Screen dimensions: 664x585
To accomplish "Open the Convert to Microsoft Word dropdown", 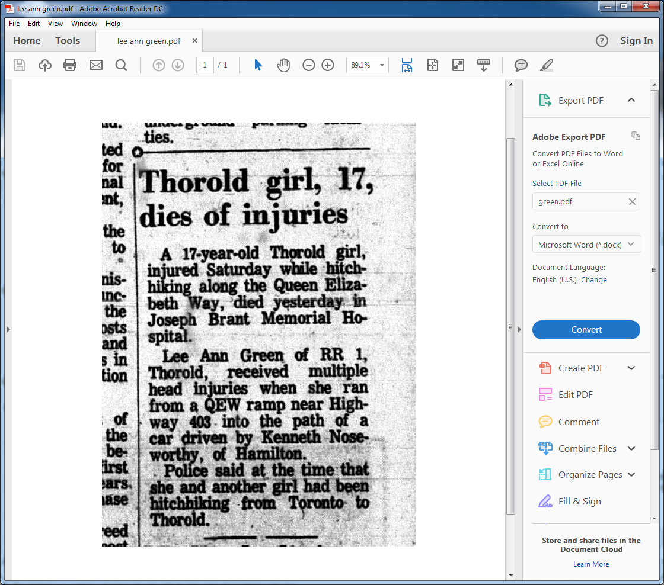I will [x=586, y=245].
